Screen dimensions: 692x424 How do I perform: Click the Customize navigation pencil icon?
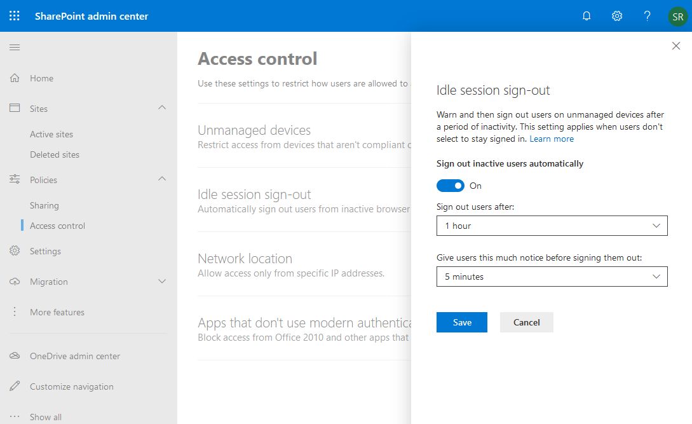pos(14,386)
